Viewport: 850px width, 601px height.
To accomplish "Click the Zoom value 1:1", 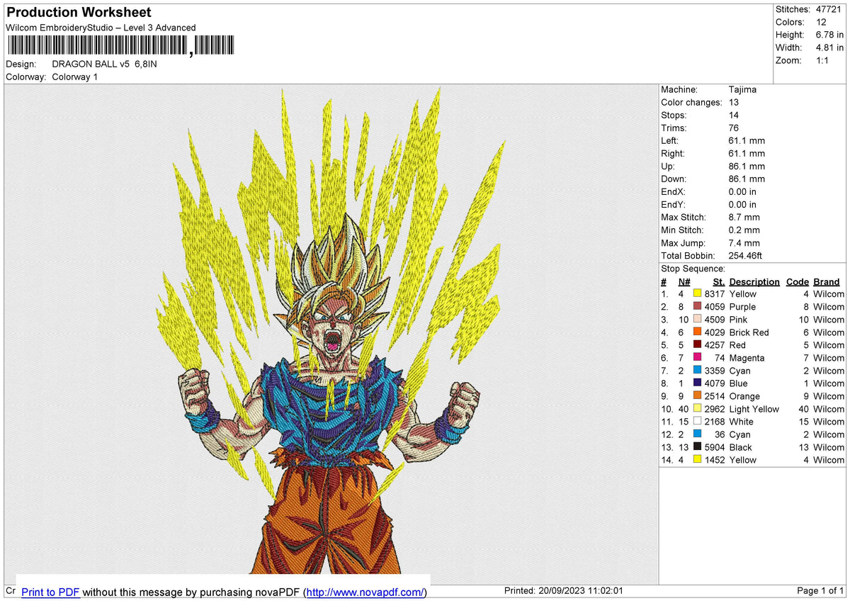I will (823, 60).
